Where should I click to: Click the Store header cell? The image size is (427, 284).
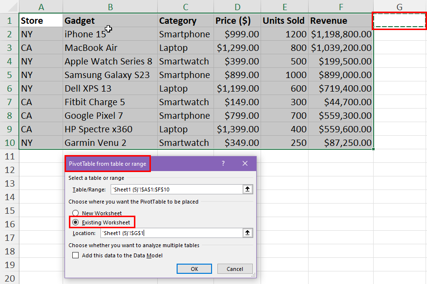tap(41, 20)
